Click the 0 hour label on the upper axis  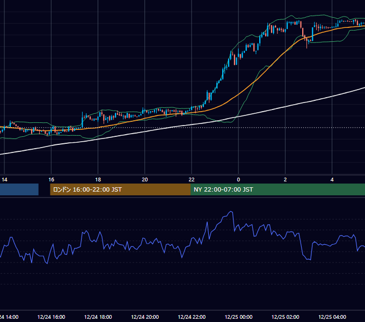(238, 180)
